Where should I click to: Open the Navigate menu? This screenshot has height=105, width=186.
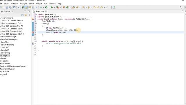tap(23, 4)
